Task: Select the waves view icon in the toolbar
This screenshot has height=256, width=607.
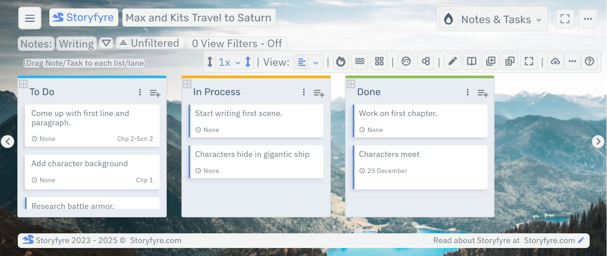Action: point(360,61)
